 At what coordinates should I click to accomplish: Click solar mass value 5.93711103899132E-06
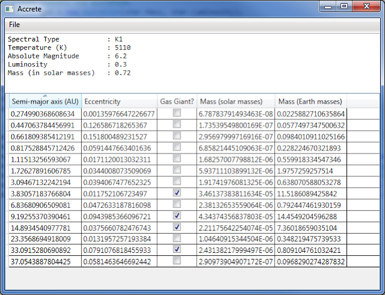coord(236,171)
